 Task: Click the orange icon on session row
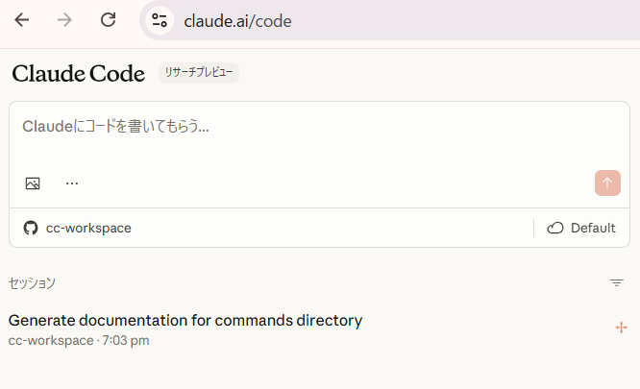(x=621, y=328)
